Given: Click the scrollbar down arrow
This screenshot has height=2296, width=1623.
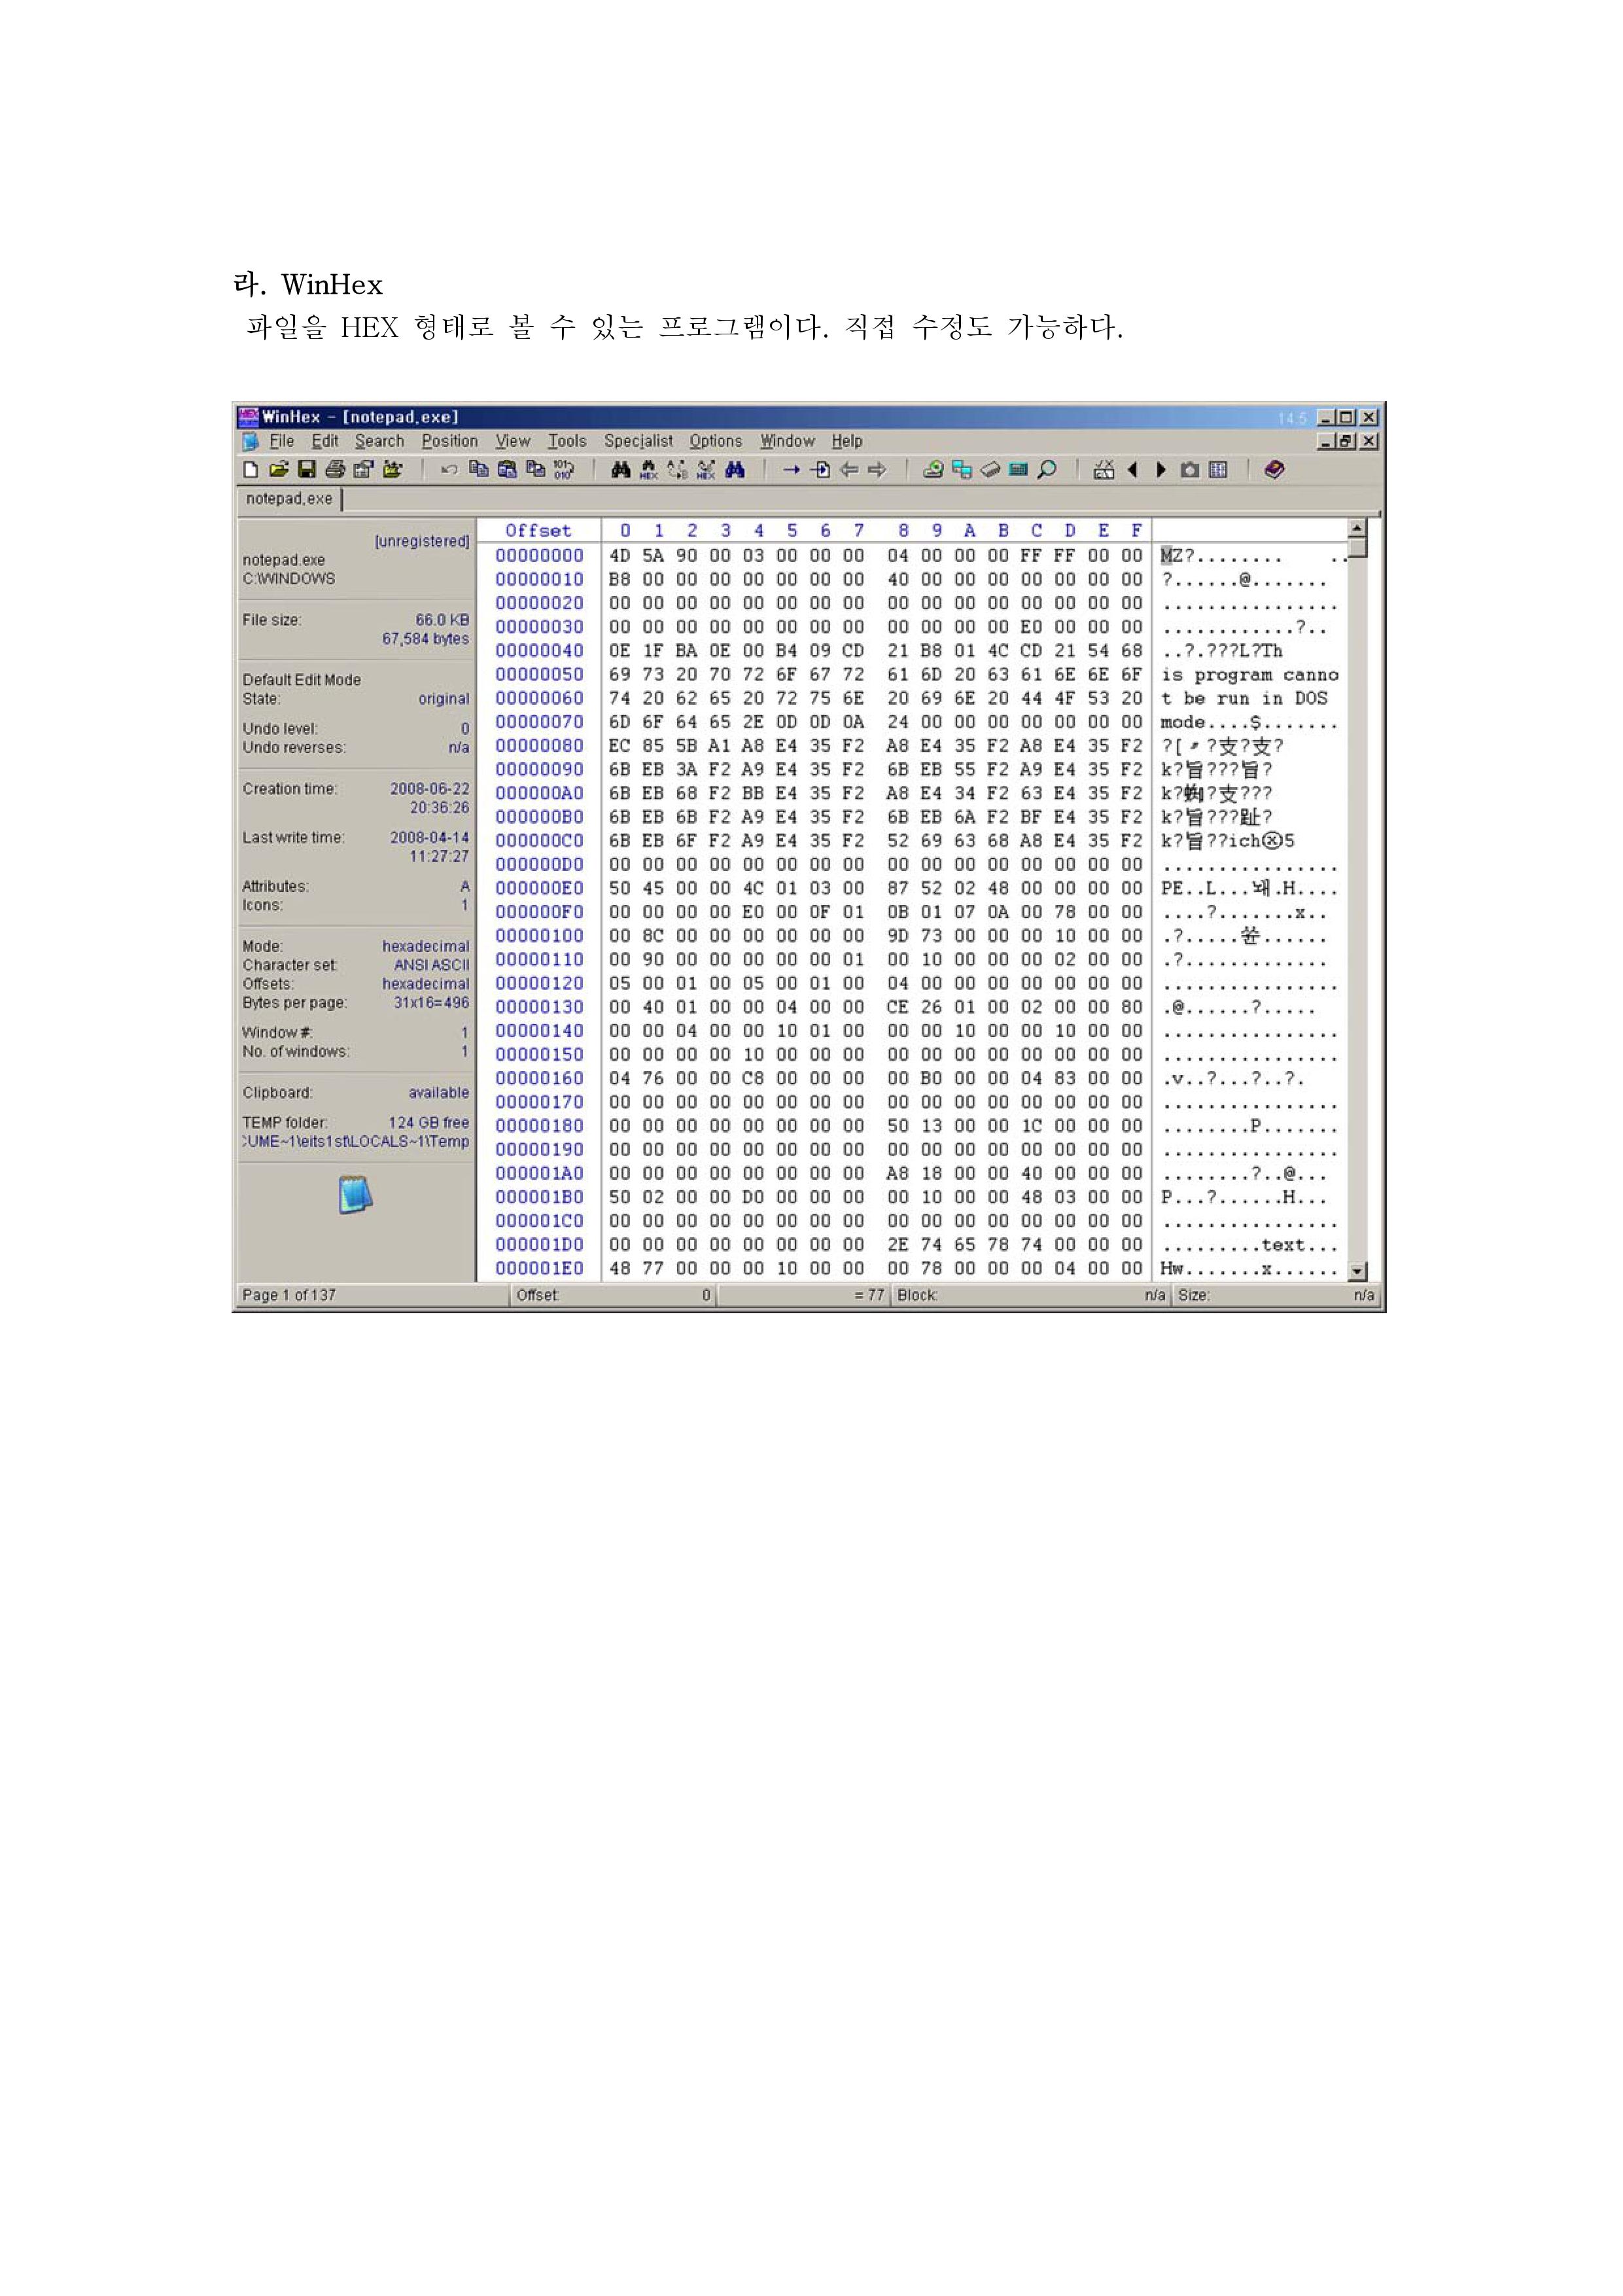Looking at the screenshot, I should coord(1357,1271).
